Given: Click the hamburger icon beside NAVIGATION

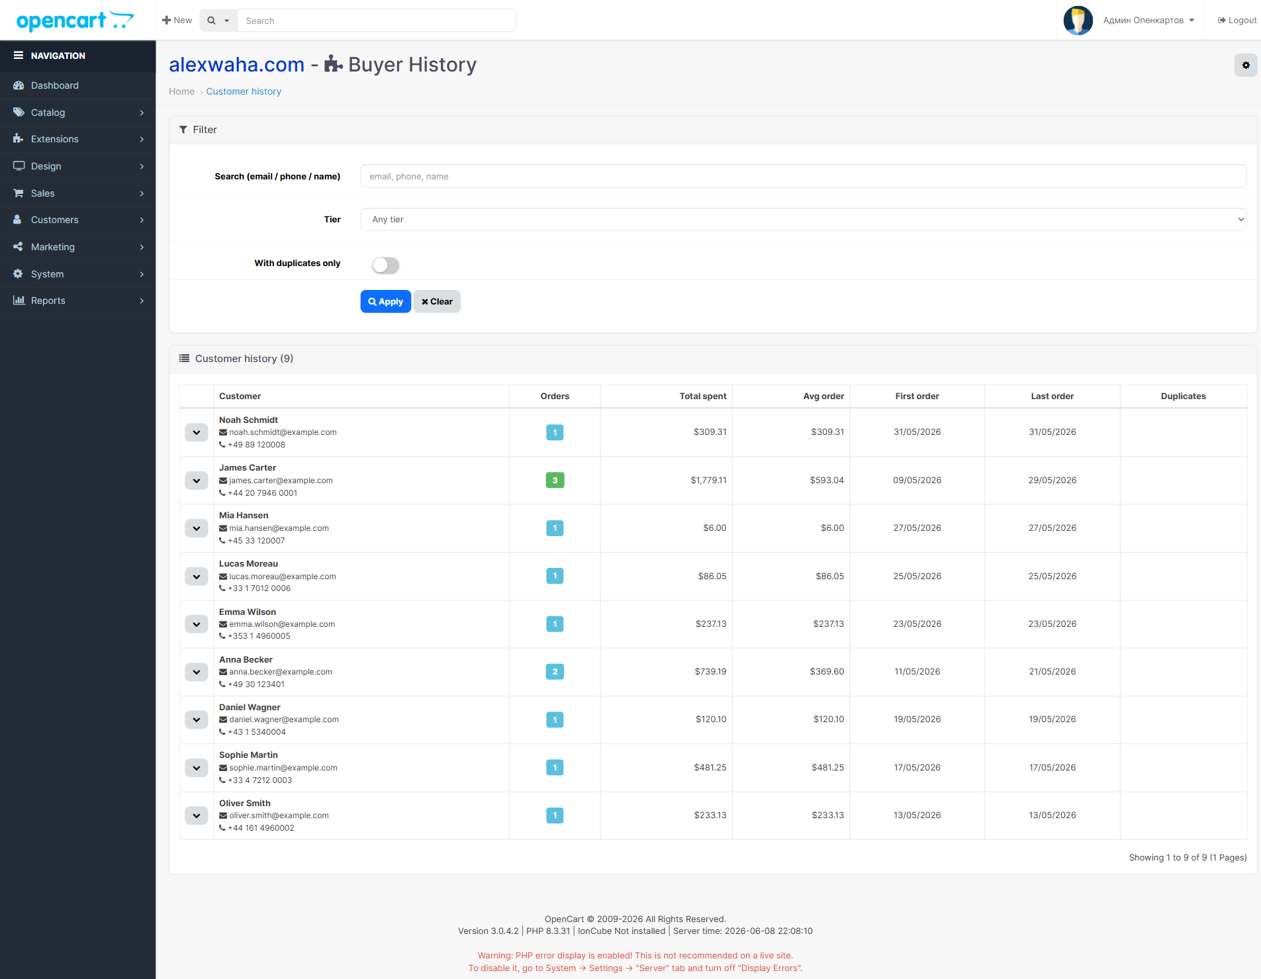Looking at the screenshot, I should [19, 56].
